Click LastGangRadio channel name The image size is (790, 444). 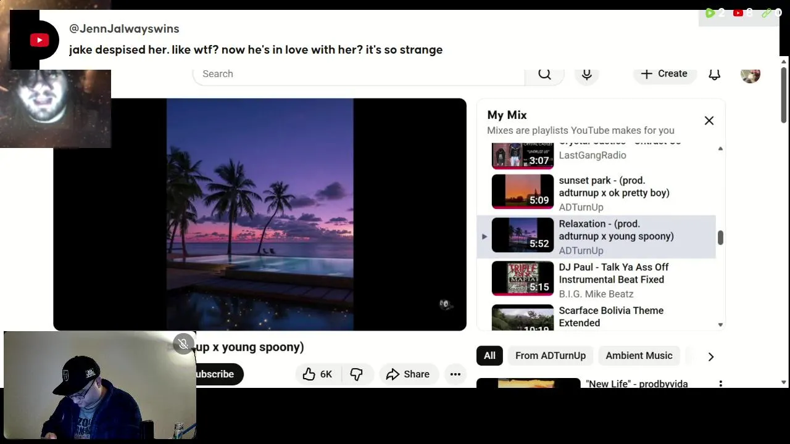coord(592,155)
